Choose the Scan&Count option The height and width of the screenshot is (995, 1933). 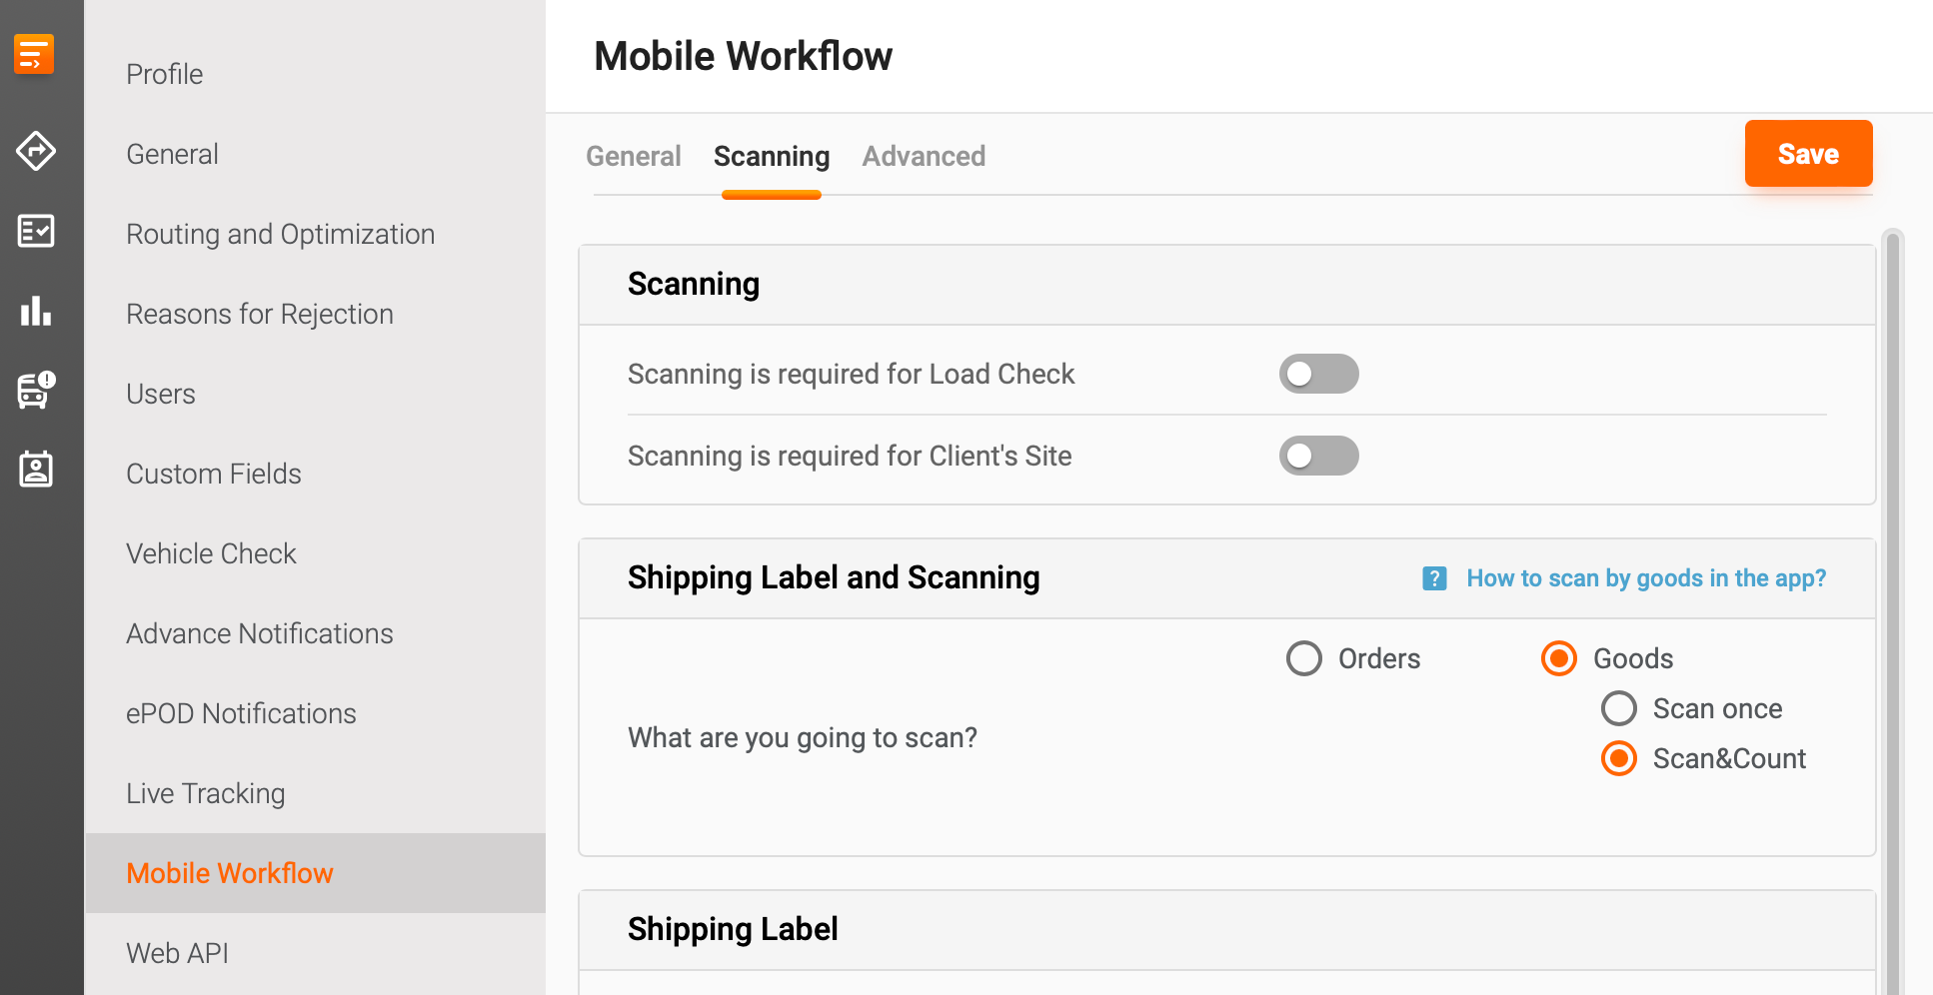click(1619, 758)
